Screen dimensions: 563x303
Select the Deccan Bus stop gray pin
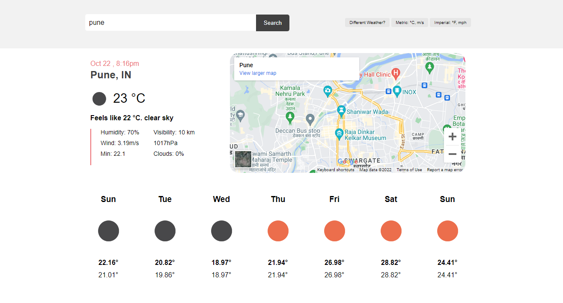310,119
